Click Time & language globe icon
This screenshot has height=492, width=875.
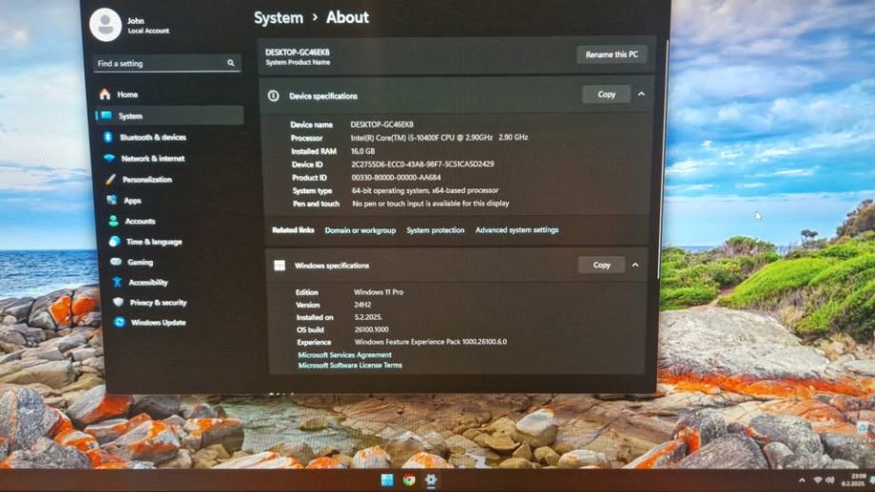click(x=114, y=242)
